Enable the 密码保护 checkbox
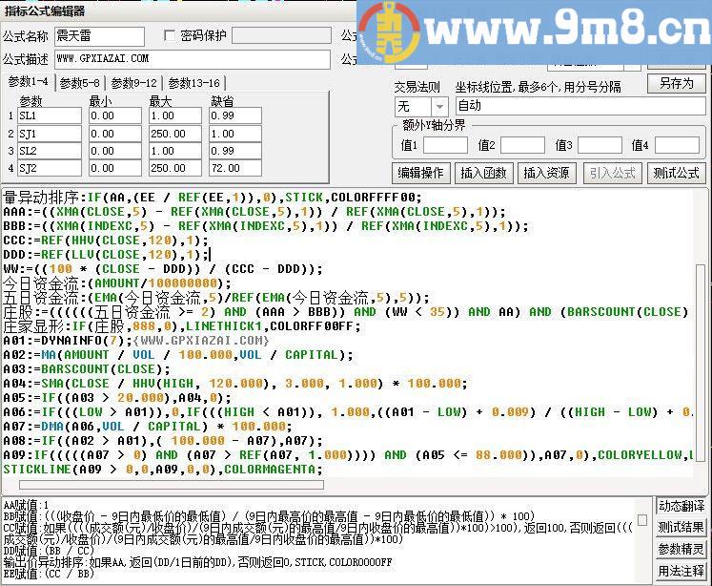The image size is (712, 586). (x=170, y=35)
